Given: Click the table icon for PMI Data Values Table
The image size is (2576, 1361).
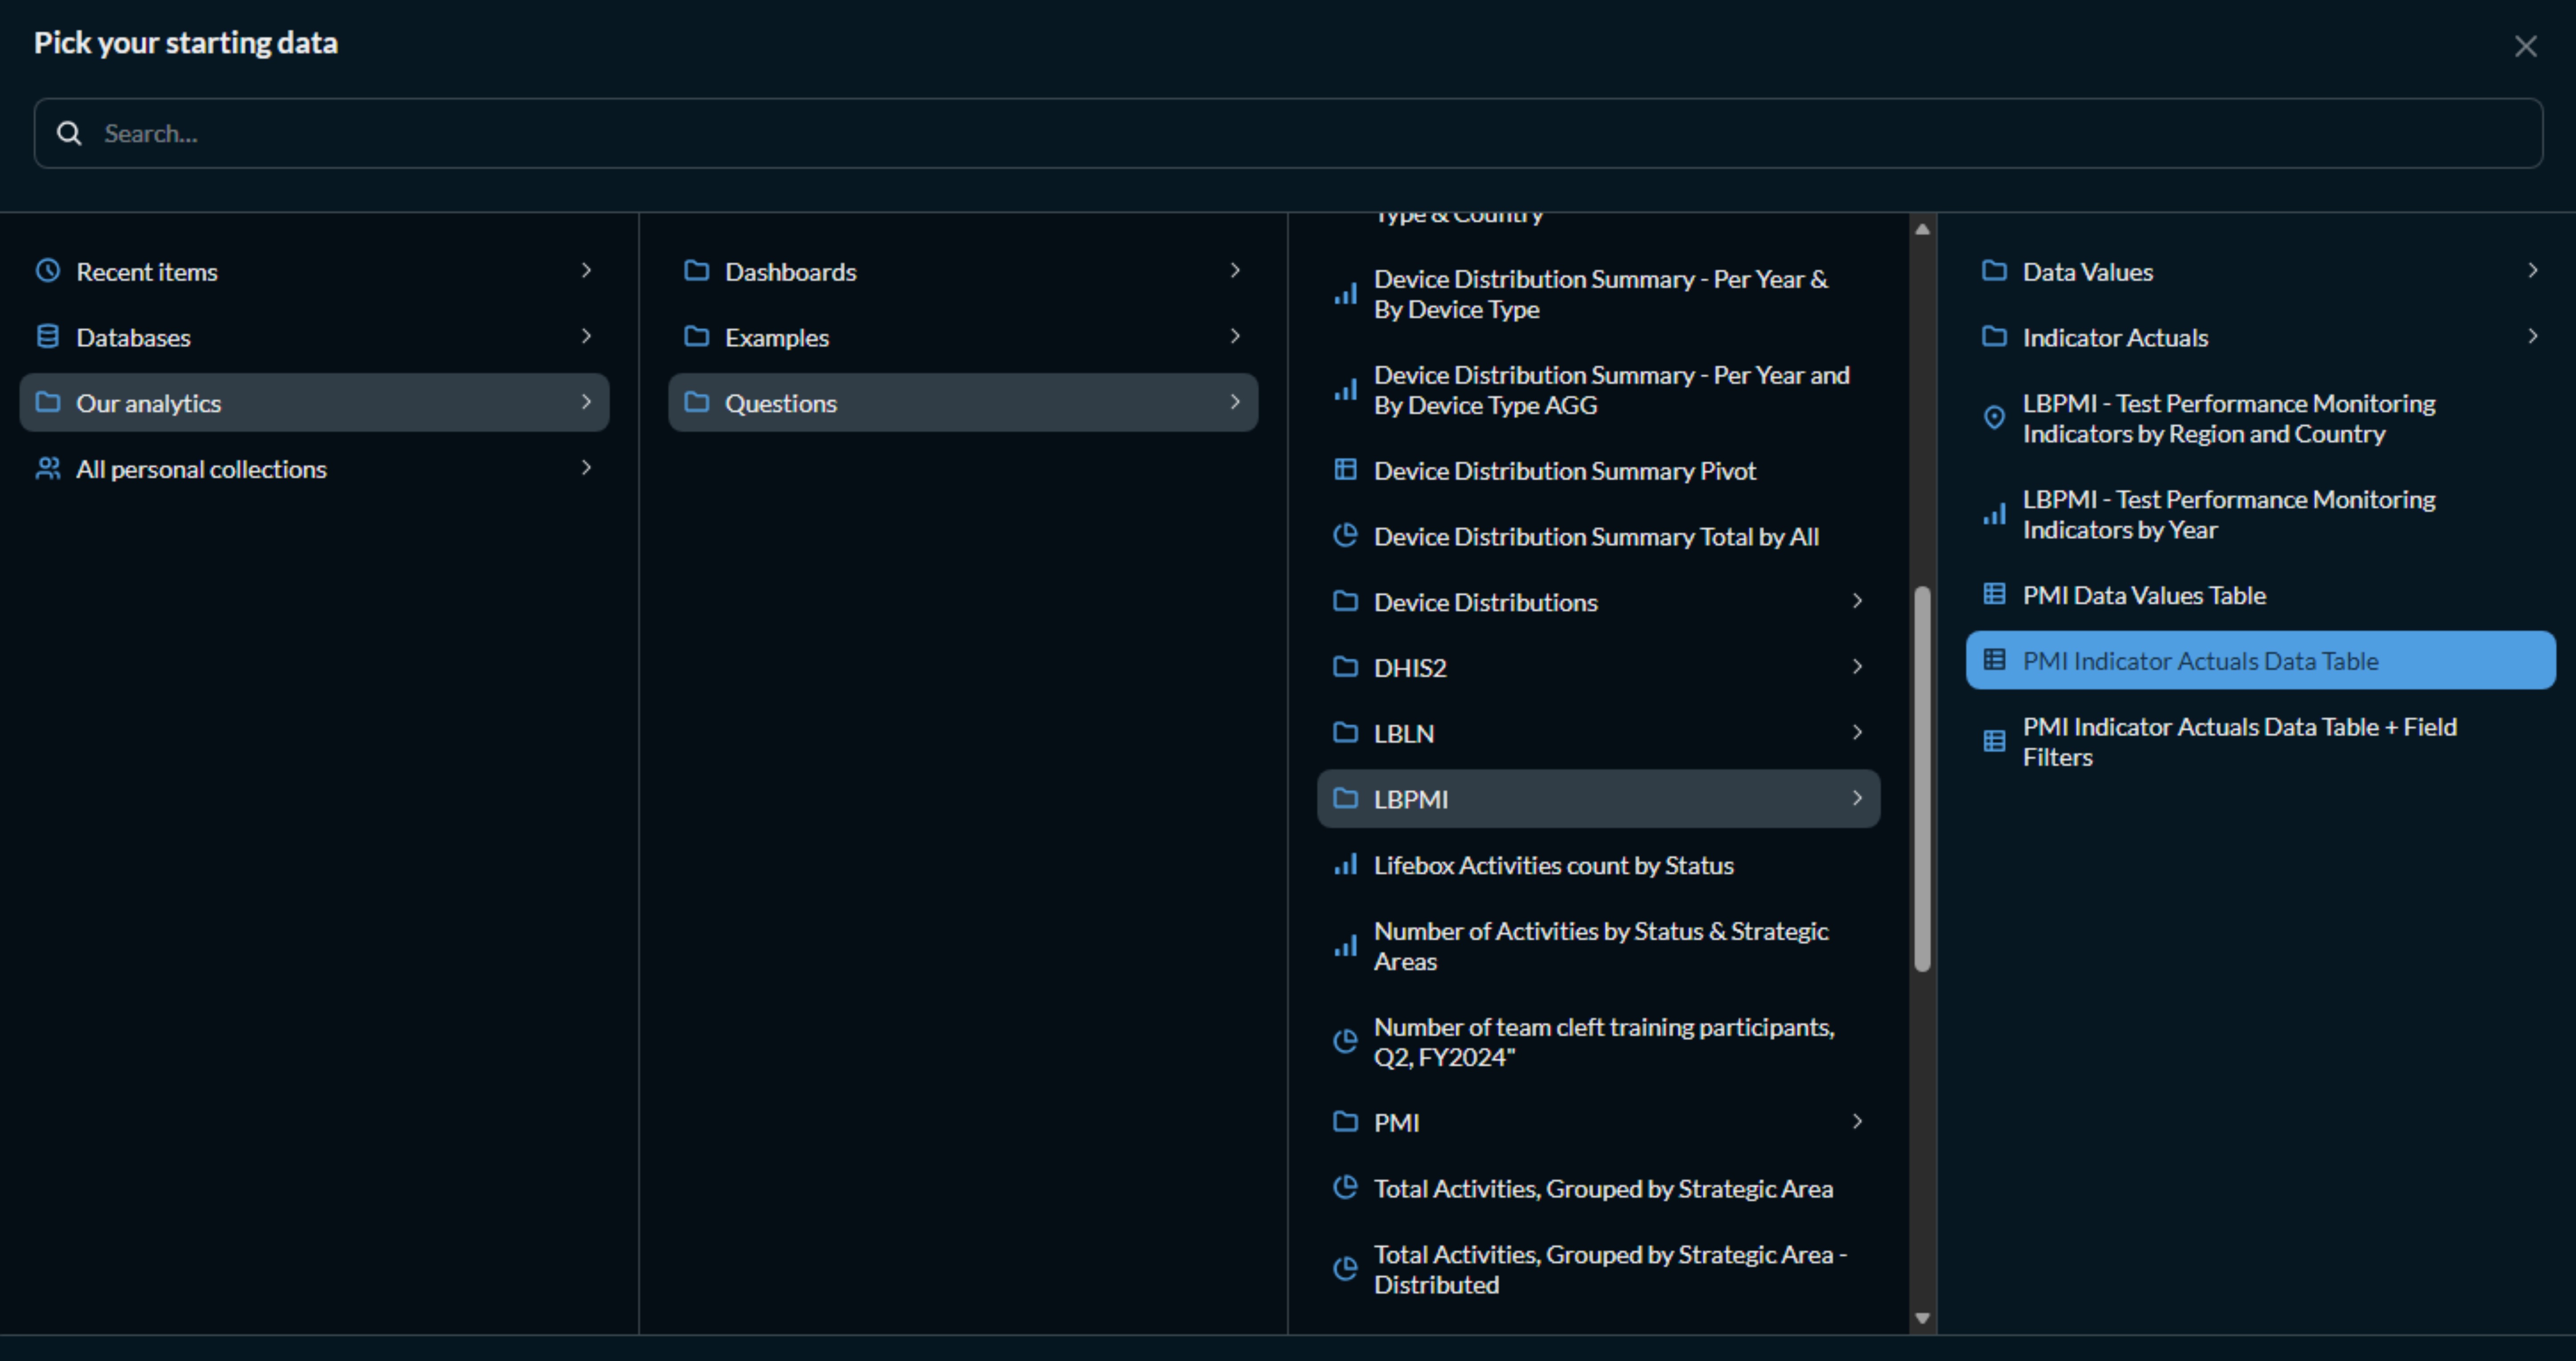Looking at the screenshot, I should point(1995,595).
